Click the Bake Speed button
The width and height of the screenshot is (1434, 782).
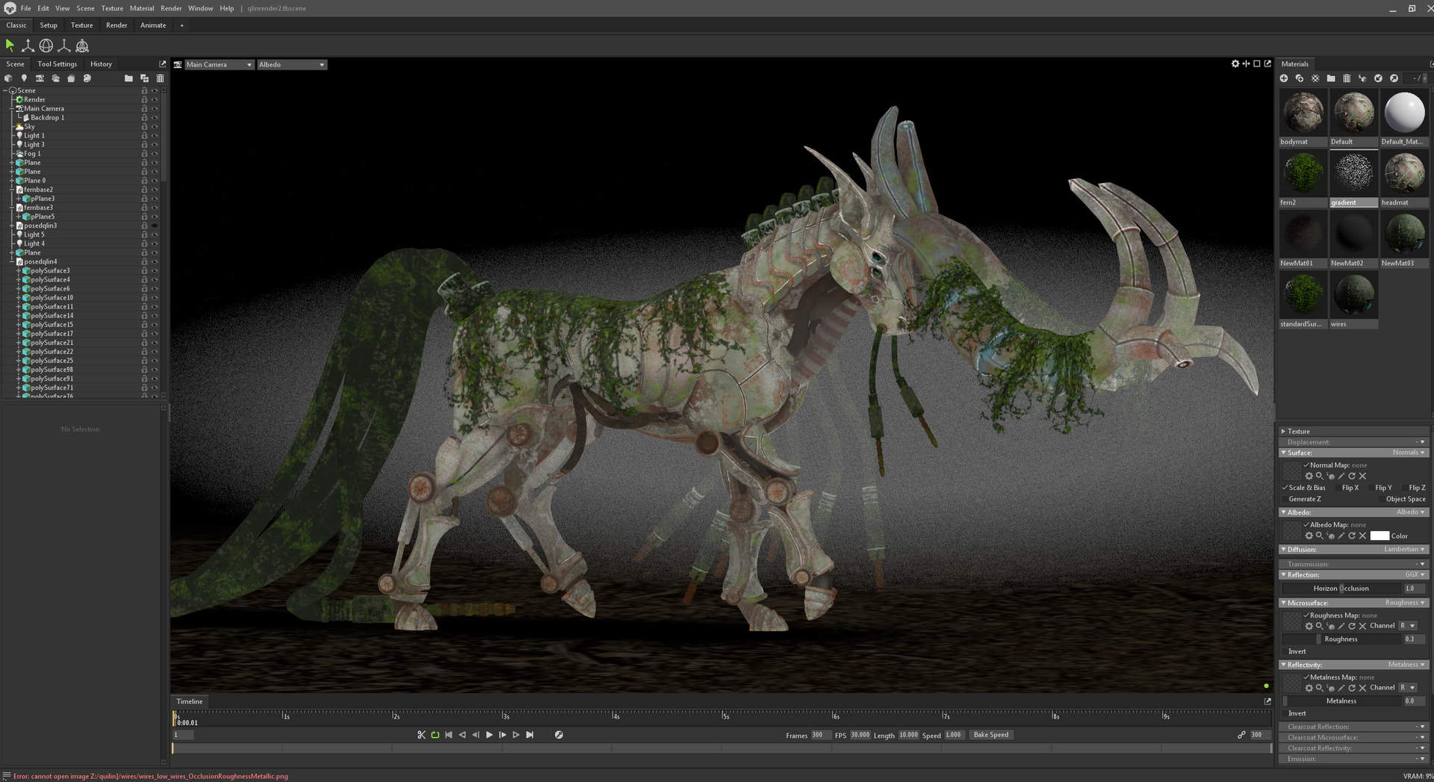[990, 735]
